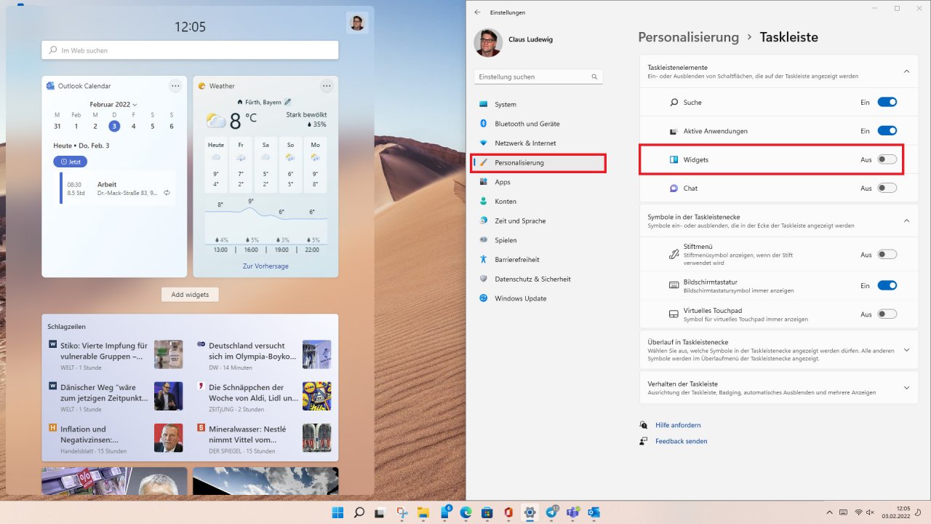Edit Fürth, Bayern location pencil icon
The image size is (931, 524).
tap(288, 102)
